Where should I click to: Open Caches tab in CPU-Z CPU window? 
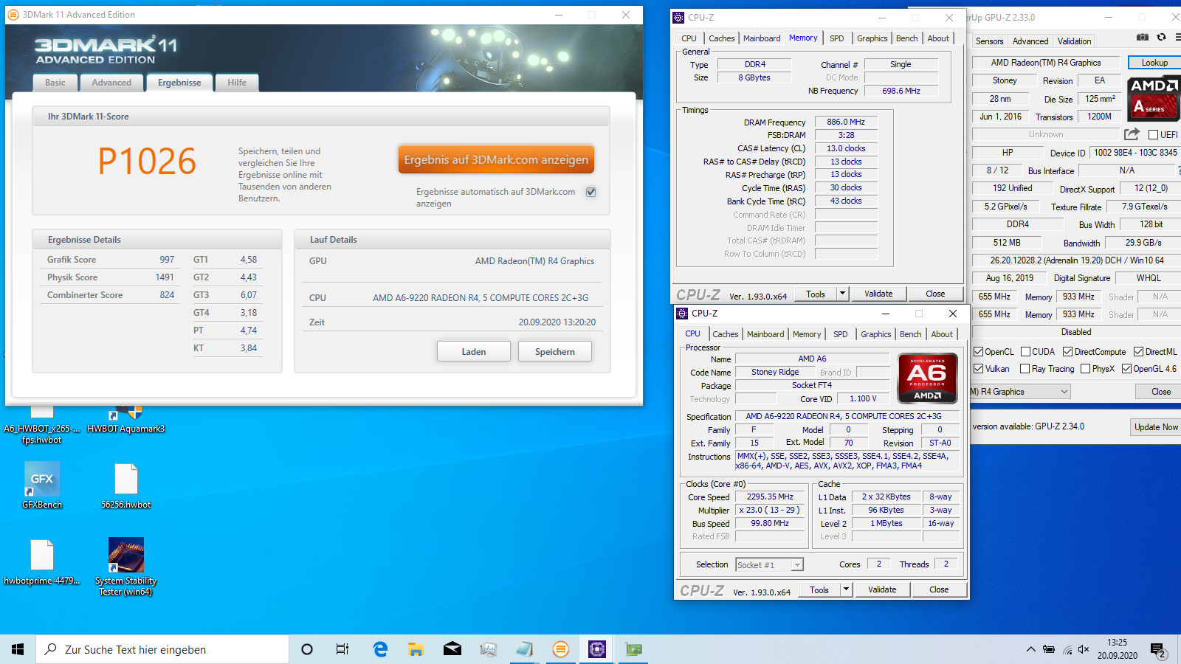[x=726, y=334]
